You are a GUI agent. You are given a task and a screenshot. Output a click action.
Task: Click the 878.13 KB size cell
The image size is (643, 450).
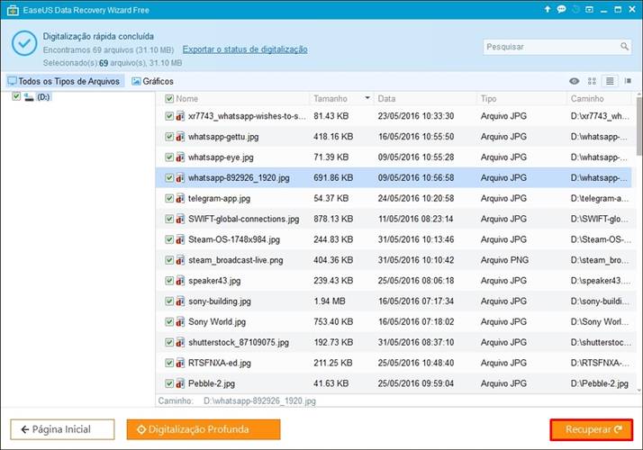pos(333,219)
